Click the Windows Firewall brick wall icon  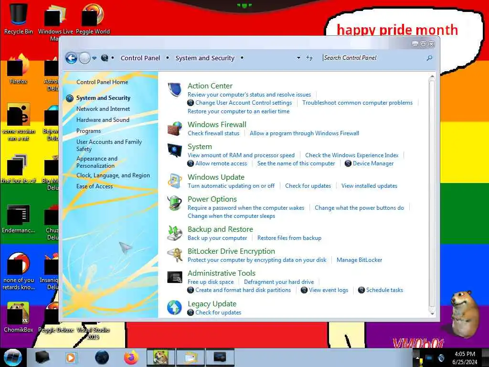point(174,128)
